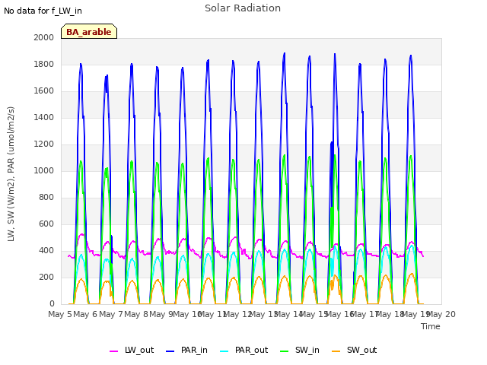The image size is (487, 365).
Task: Click the 1800 y-axis tick label
Action: [44, 64]
